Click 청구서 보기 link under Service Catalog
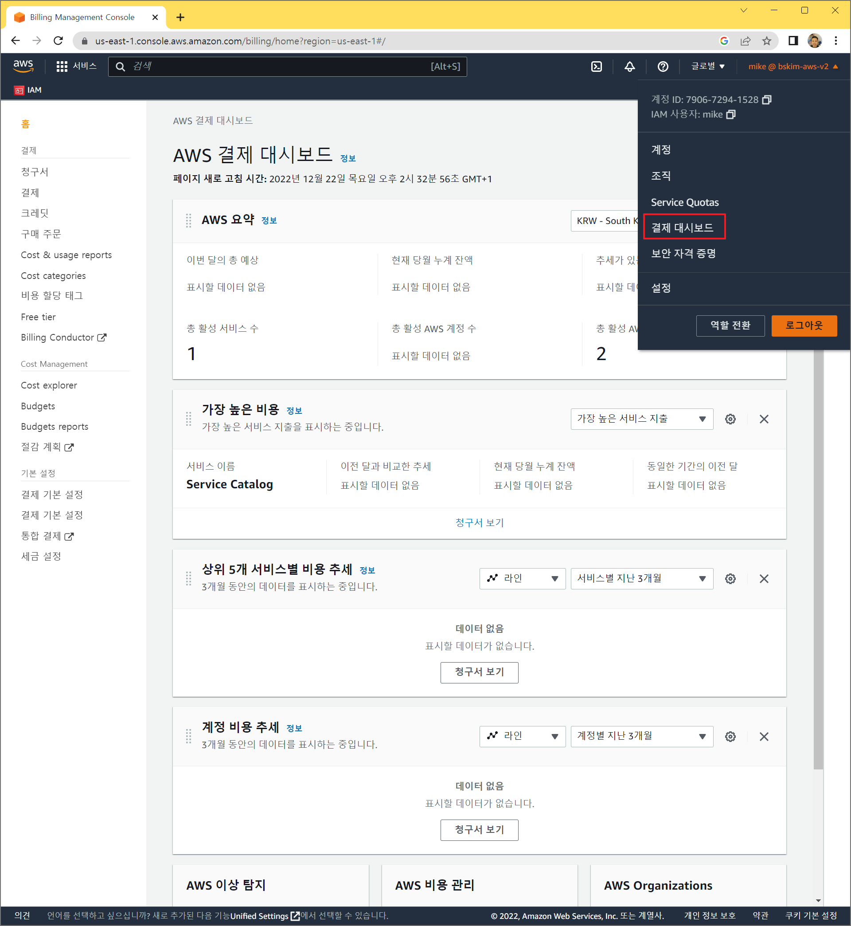This screenshot has width=851, height=926. click(479, 522)
